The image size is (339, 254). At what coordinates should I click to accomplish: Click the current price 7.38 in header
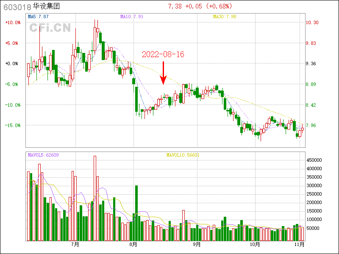pos(175,6)
